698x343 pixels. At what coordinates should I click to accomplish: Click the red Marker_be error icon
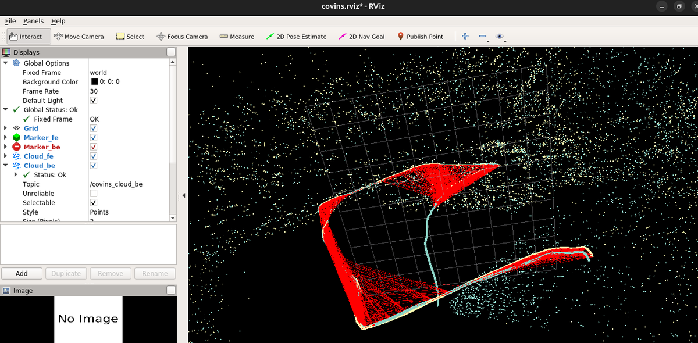pyautogui.click(x=16, y=147)
